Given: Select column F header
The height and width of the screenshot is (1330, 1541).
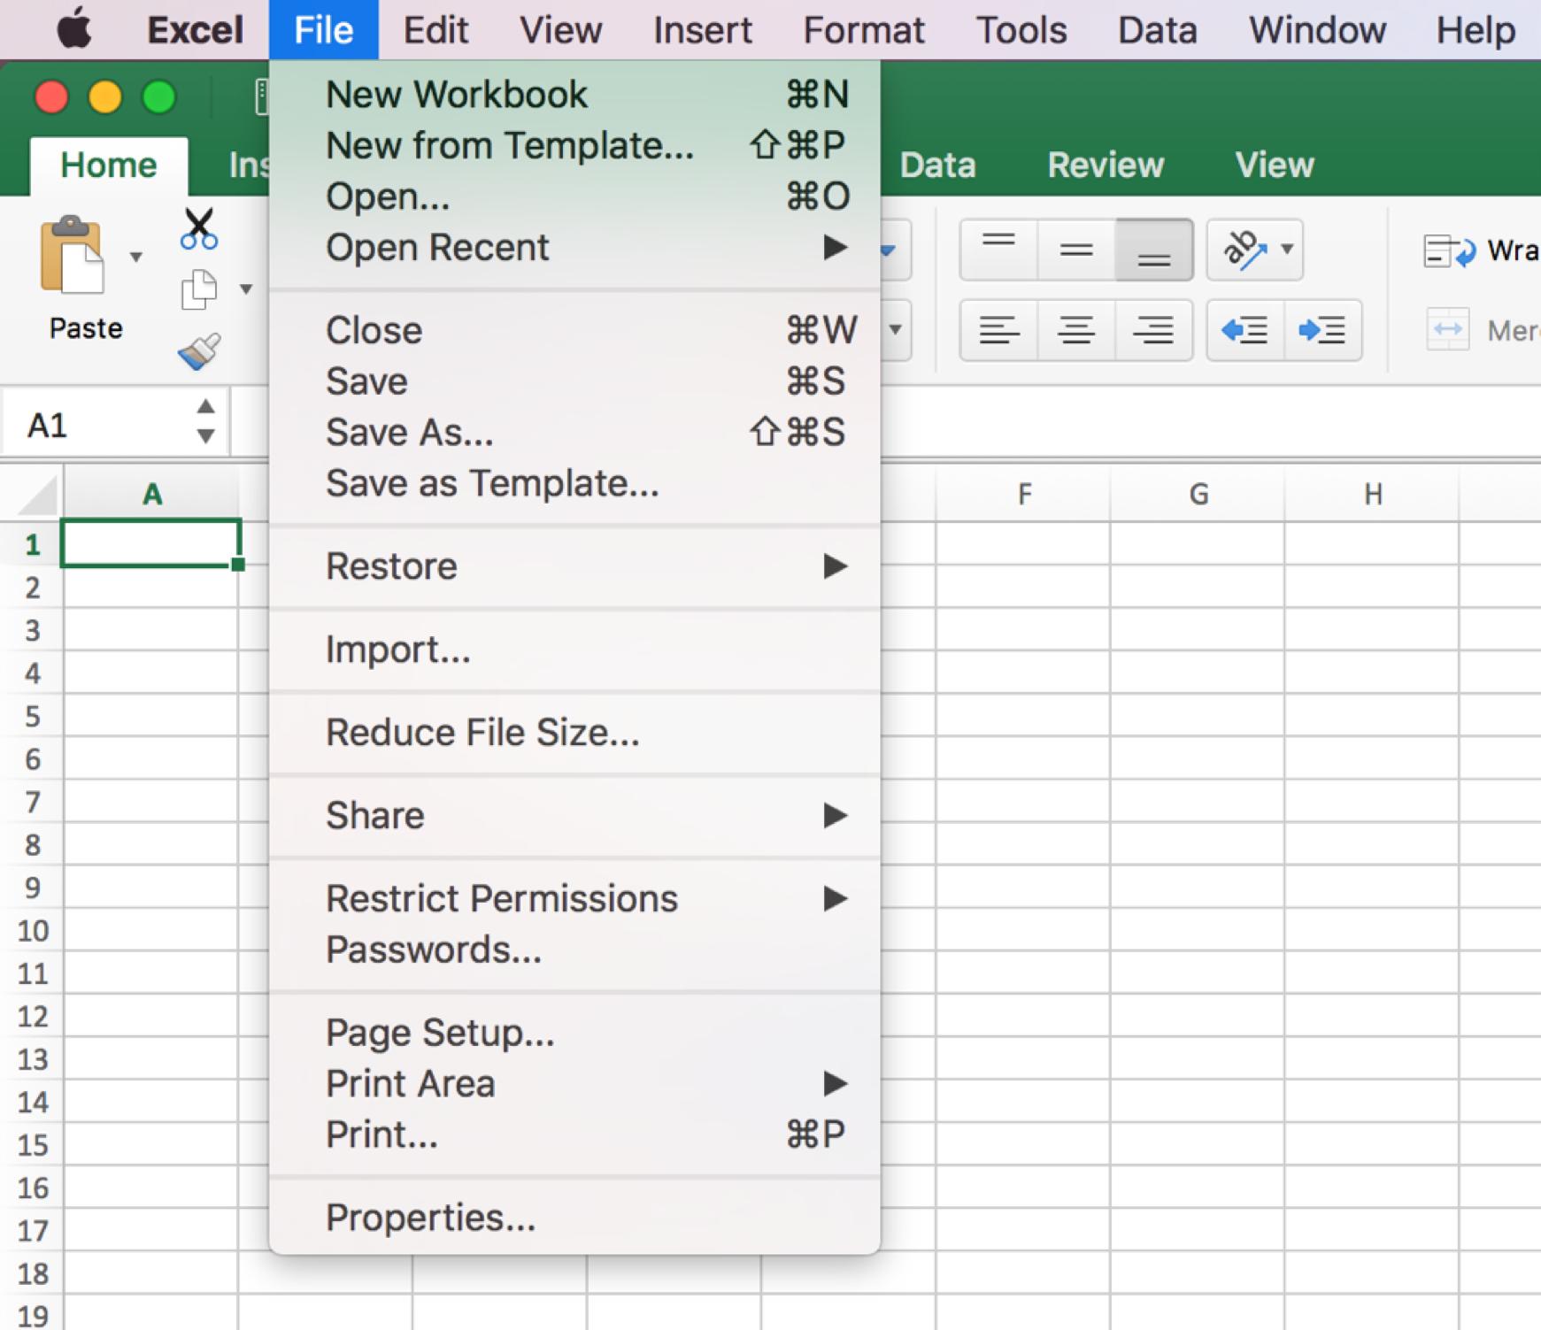Looking at the screenshot, I should pos(1024,494).
